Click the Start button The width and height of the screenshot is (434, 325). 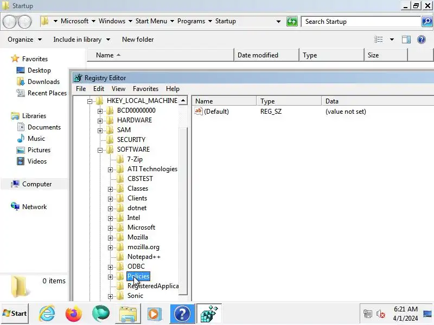15,314
